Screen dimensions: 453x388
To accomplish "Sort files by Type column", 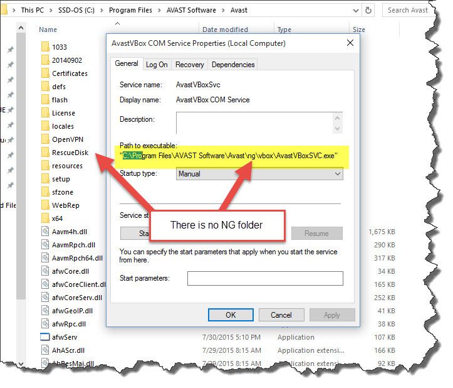I will (284, 30).
